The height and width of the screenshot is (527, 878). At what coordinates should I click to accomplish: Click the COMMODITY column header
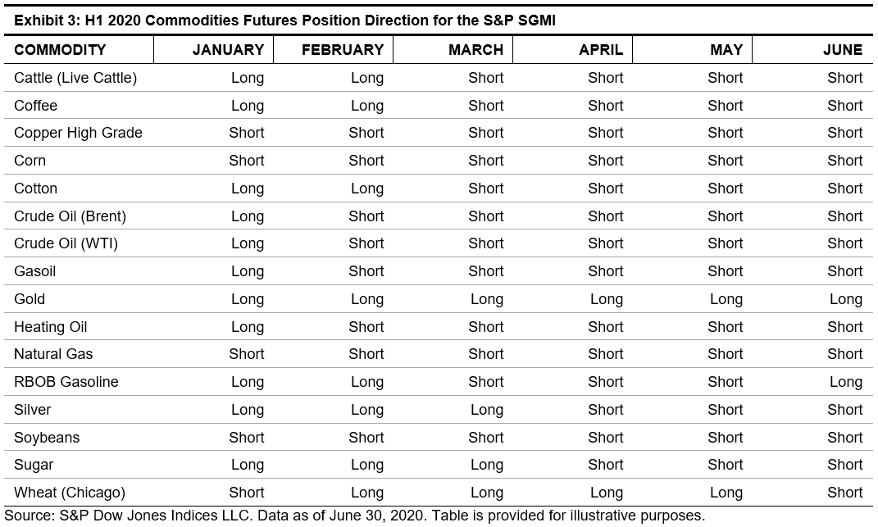click(x=60, y=50)
